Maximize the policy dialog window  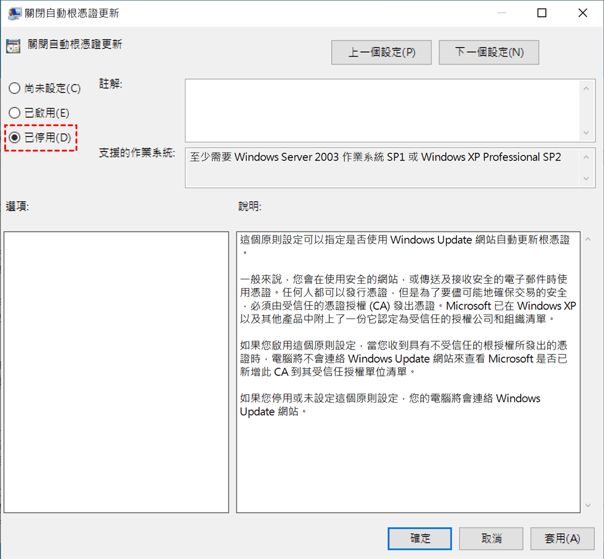[542, 13]
